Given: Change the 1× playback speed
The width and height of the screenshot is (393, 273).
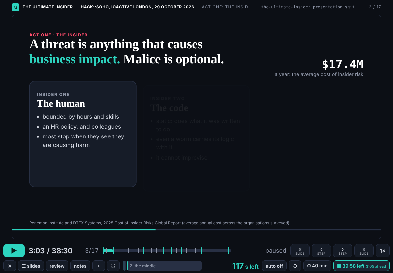Looking at the screenshot, I should tap(382, 251).
